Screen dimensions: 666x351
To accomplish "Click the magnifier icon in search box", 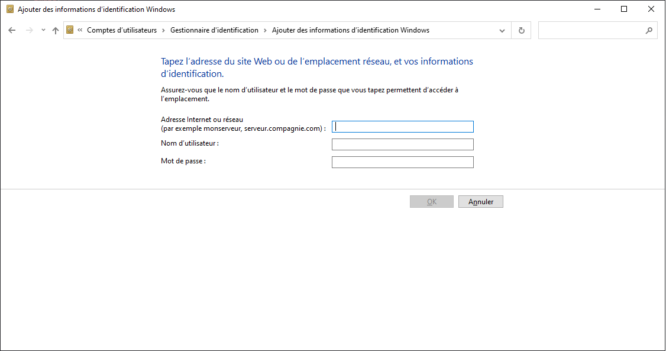I will tap(649, 30).
